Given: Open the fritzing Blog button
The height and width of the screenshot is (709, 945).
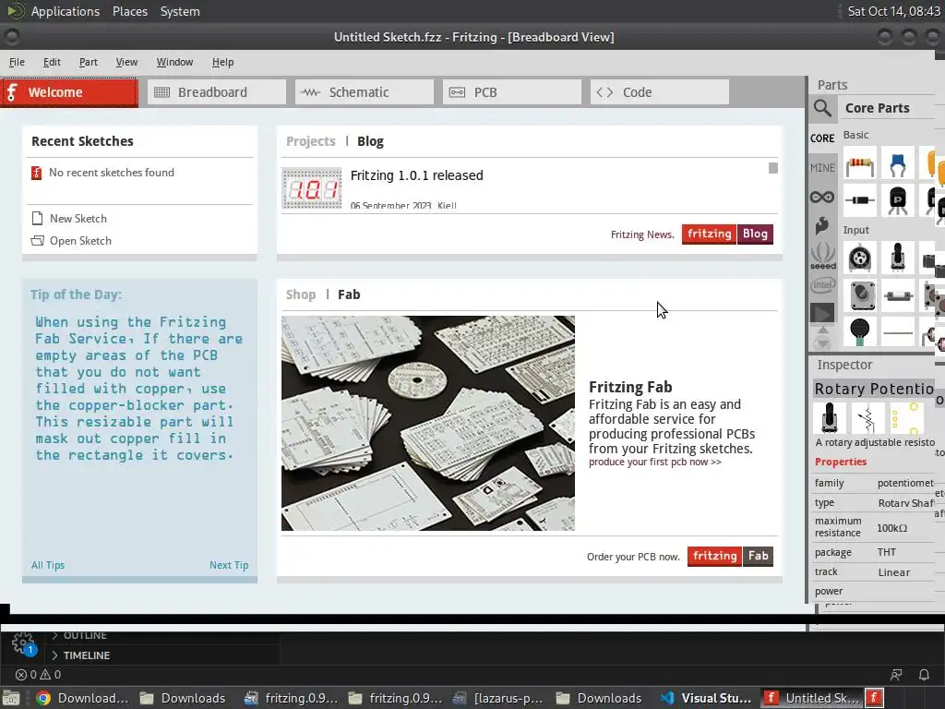Looking at the screenshot, I should (727, 234).
